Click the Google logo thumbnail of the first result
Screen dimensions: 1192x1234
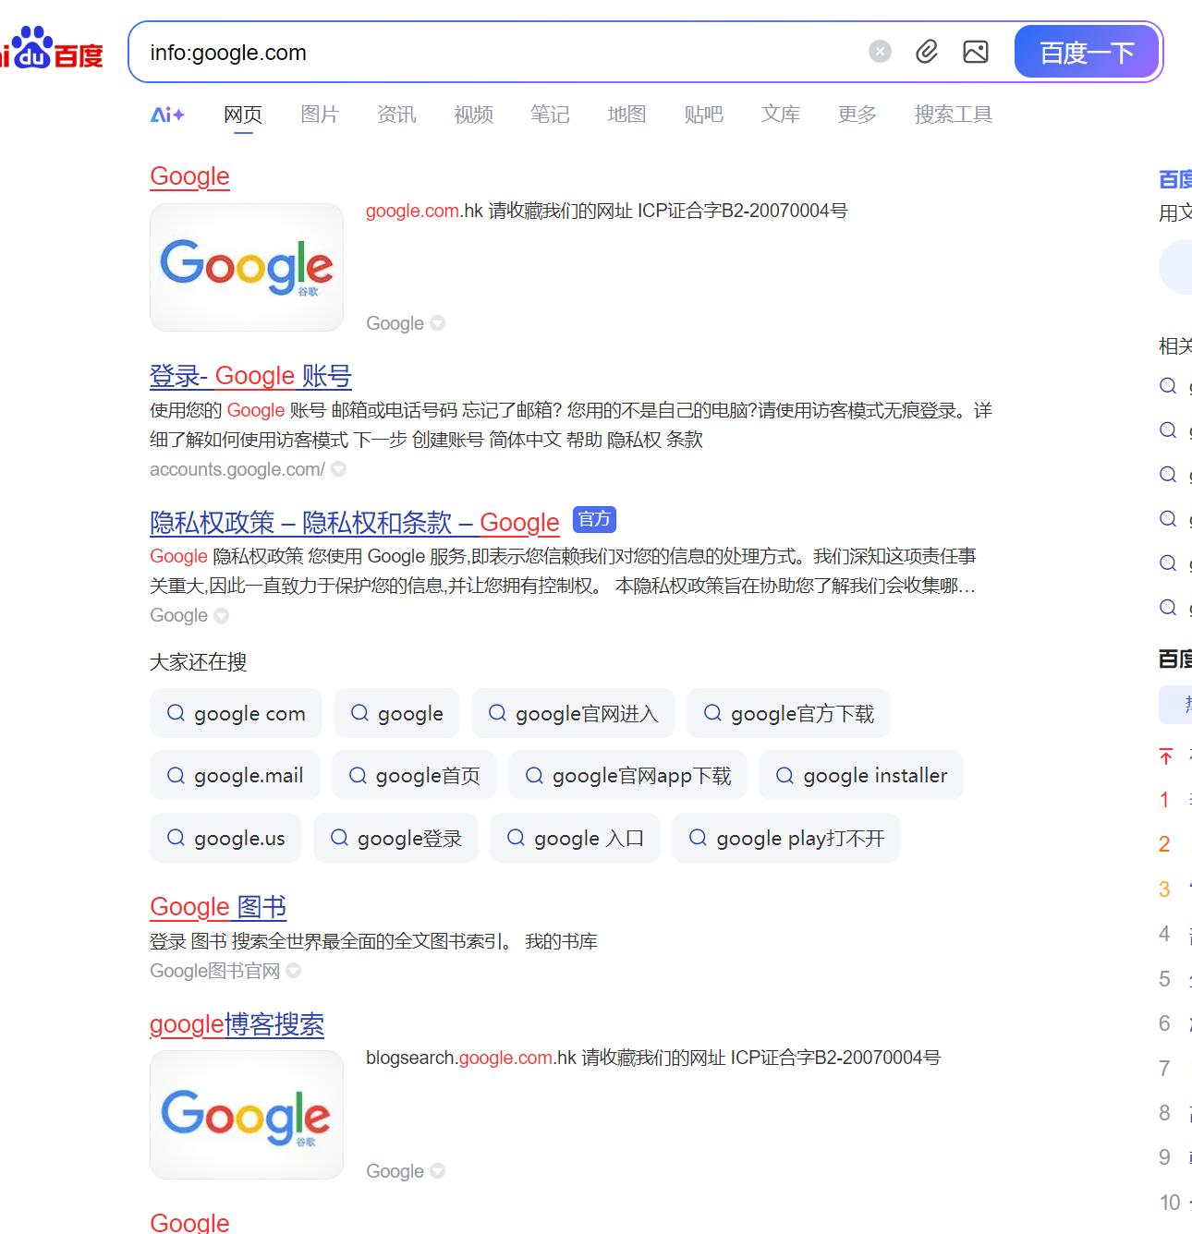coord(246,267)
